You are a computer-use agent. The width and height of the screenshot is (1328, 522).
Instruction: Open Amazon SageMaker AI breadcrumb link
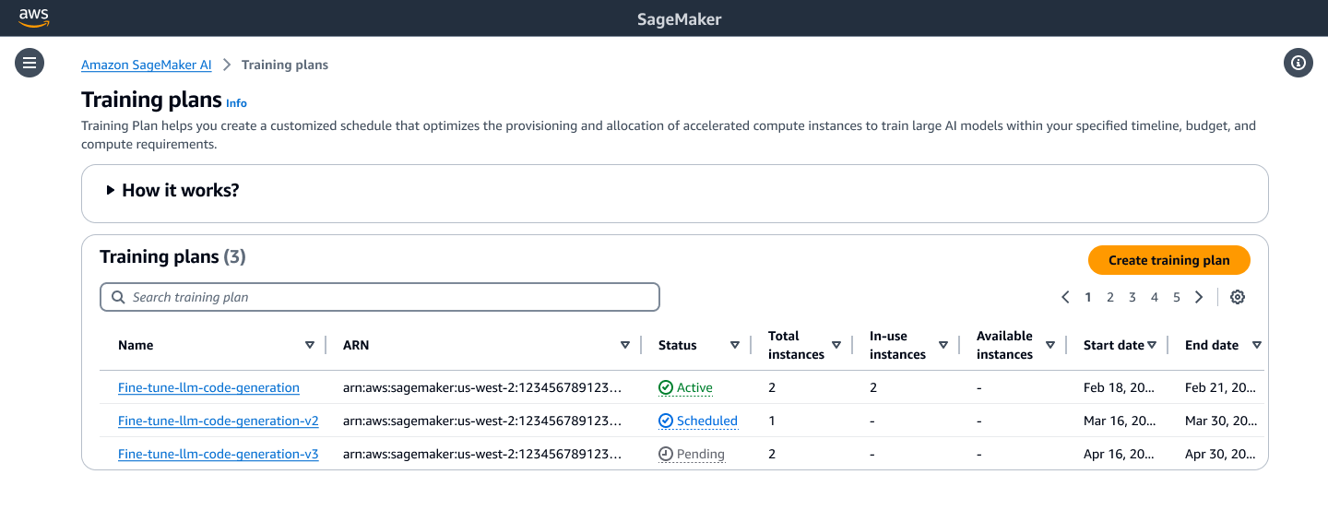[x=147, y=65]
